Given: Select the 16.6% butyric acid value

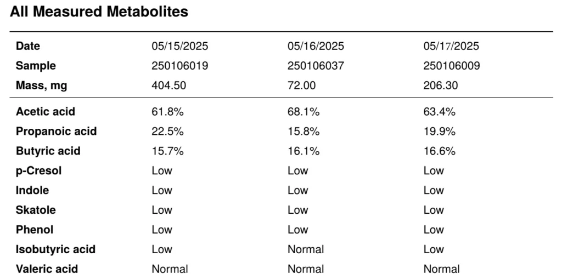Looking at the screenshot, I should point(439,151).
